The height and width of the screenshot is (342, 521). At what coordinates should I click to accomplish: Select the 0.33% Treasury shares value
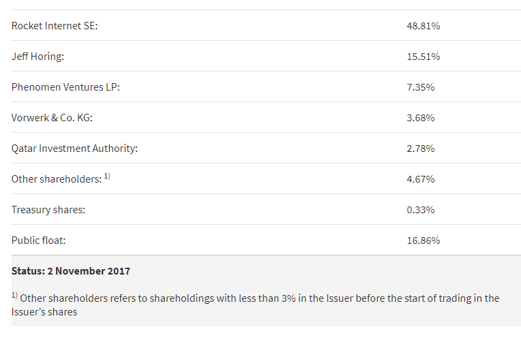coord(420,210)
